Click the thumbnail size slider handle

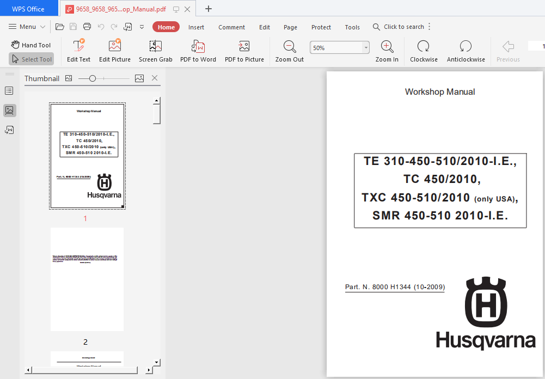pos(93,78)
